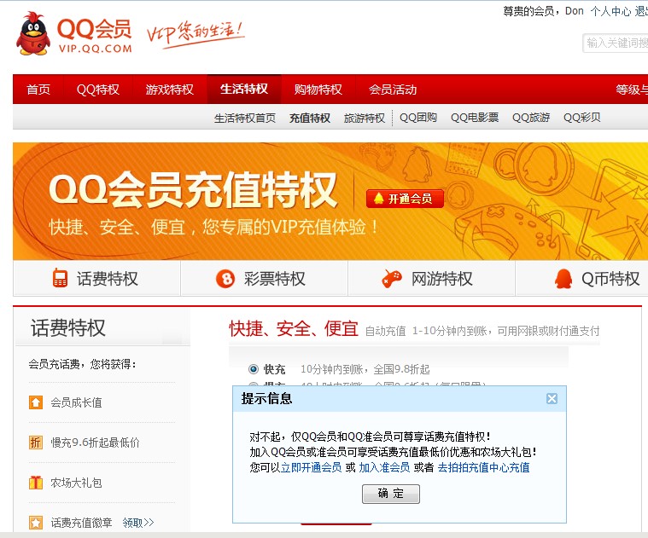Switch to the Q币特权 tab
Image resolution: width=648 pixels, height=538 pixels.
(x=582, y=278)
